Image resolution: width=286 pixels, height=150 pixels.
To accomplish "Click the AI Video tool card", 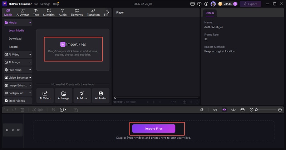I will click(x=45, y=95).
